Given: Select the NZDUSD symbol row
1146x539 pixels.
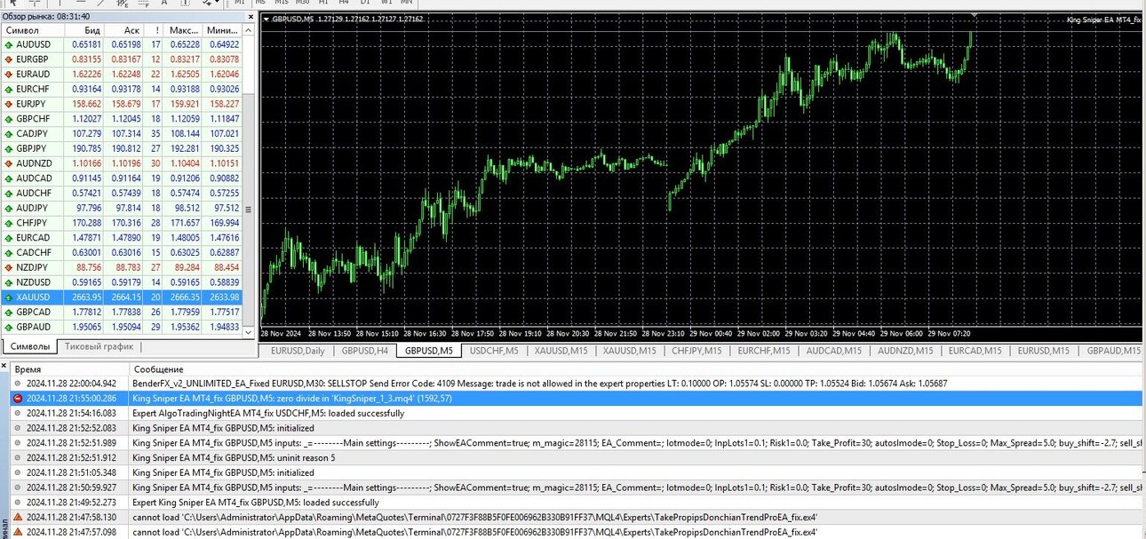Looking at the screenshot, I should [121, 282].
